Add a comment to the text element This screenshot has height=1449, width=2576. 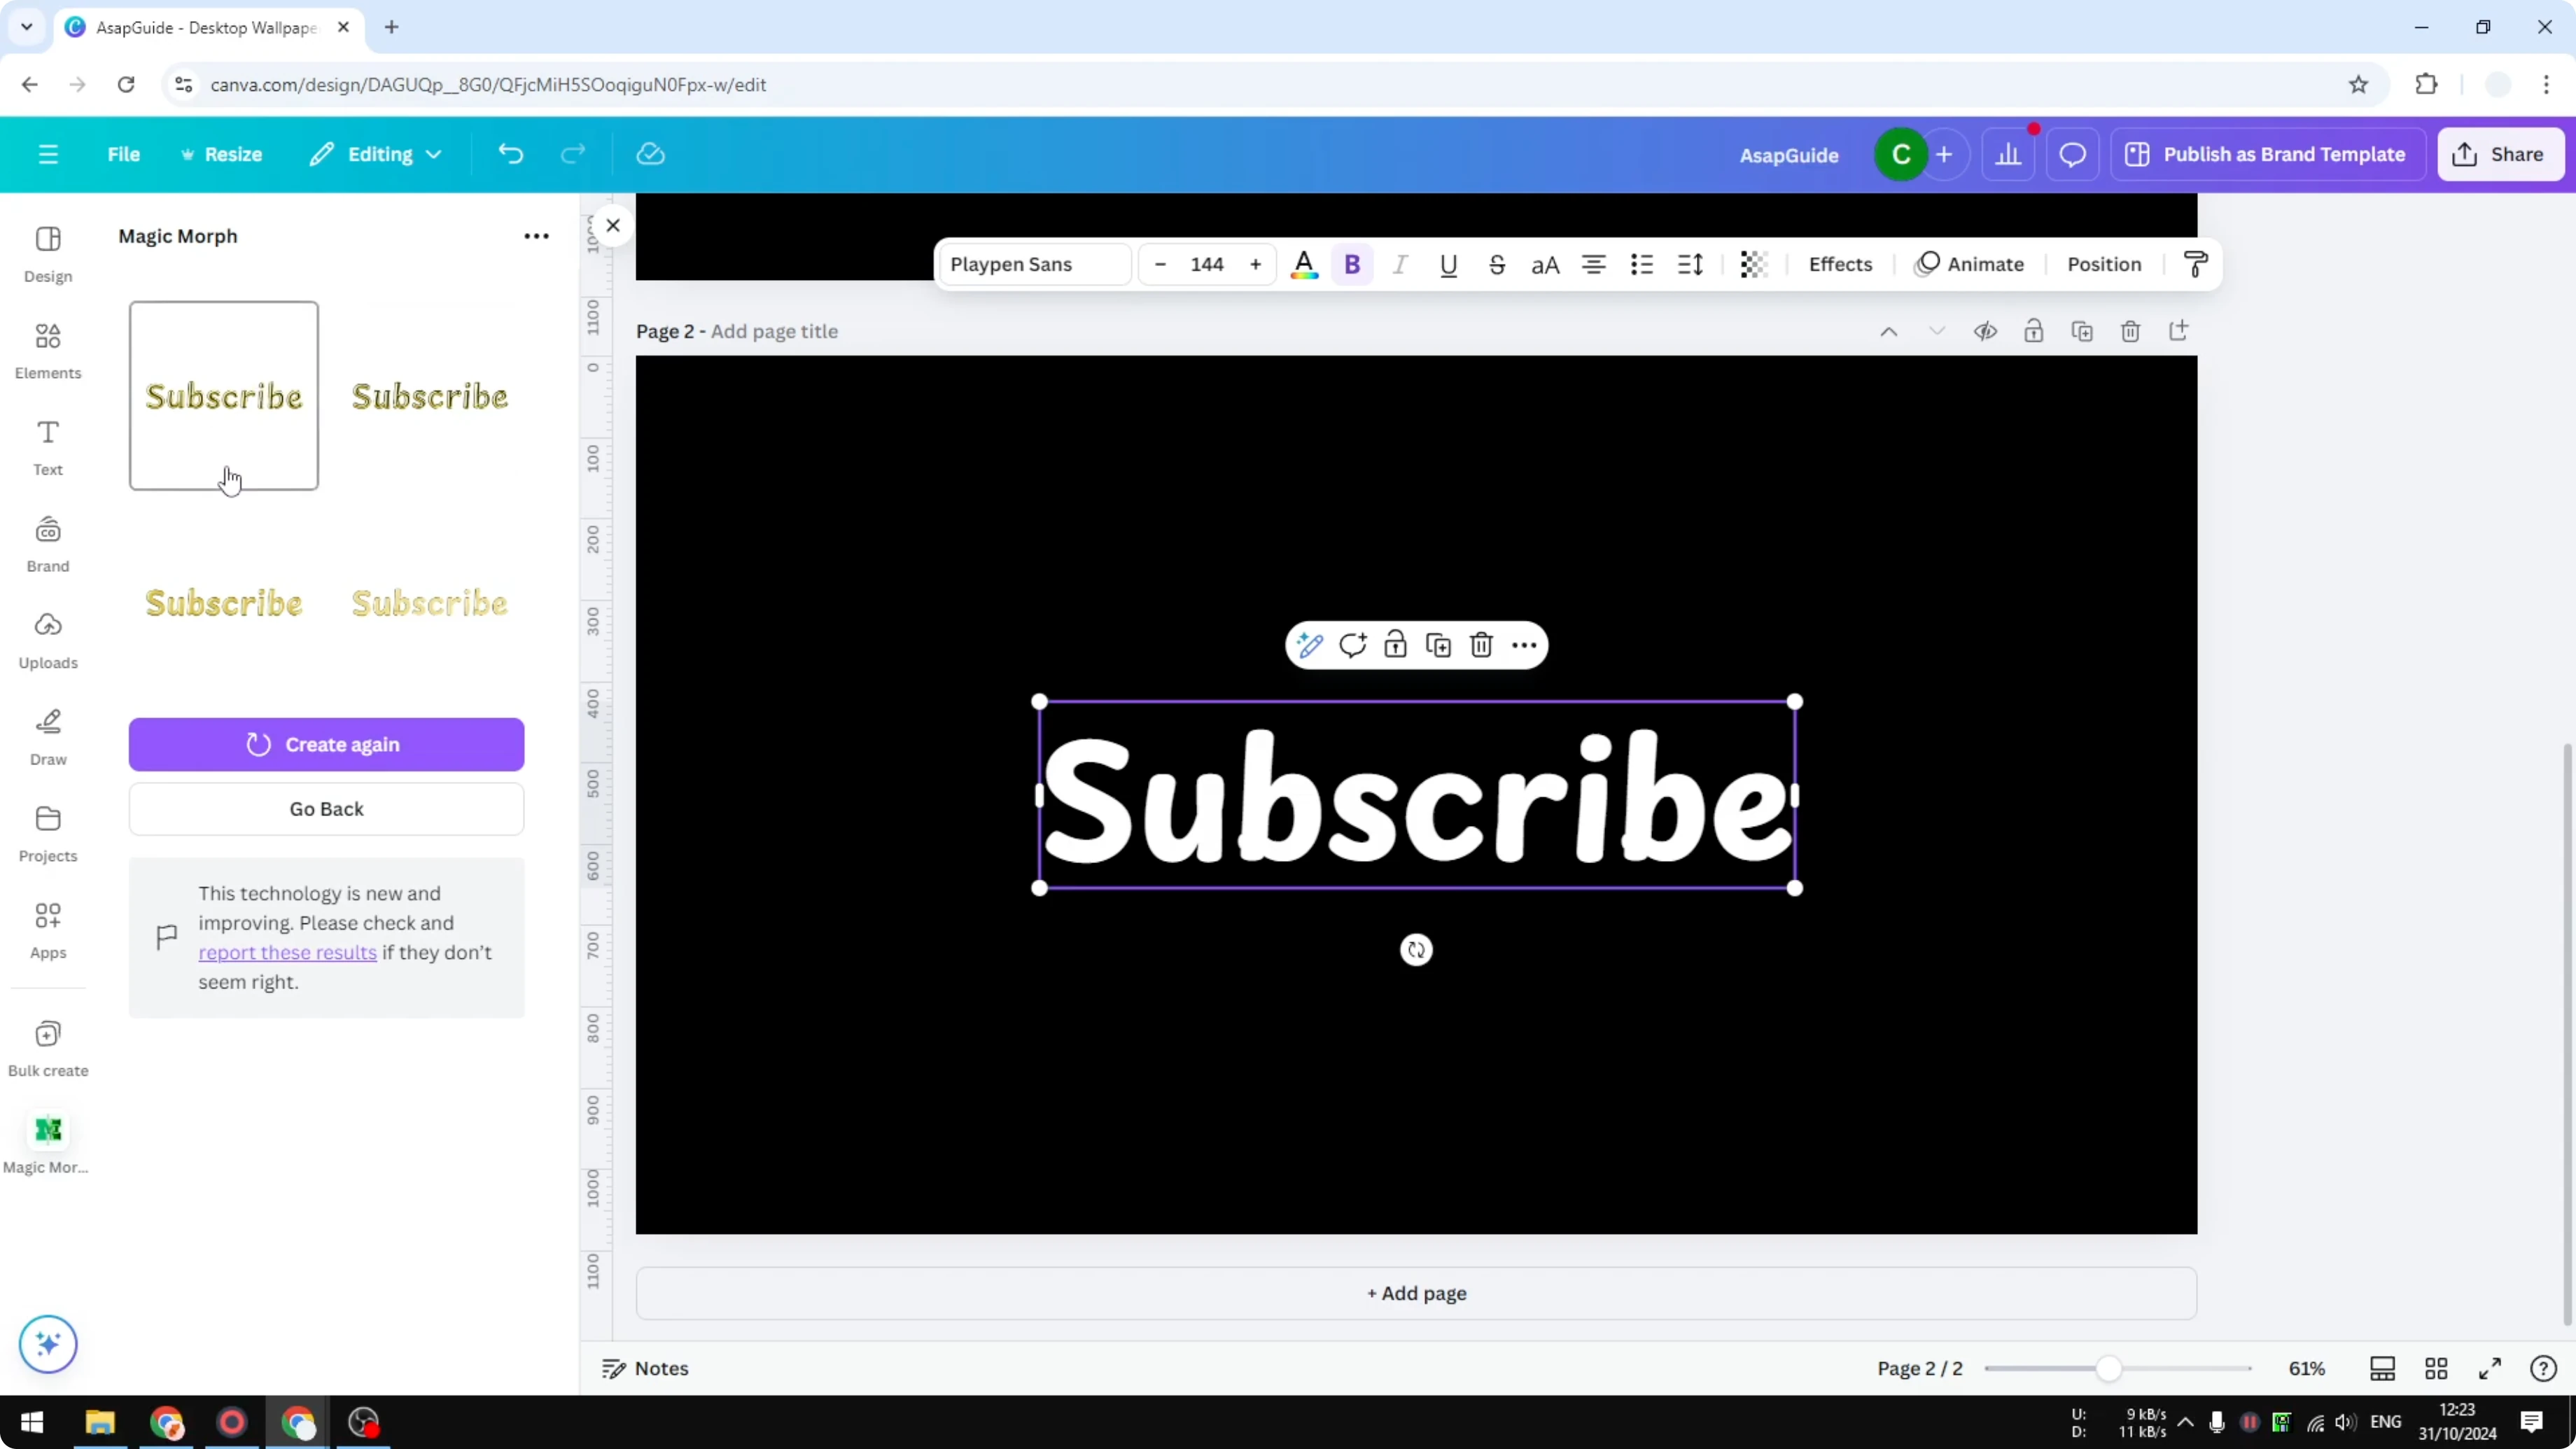tap(1353, 645)
